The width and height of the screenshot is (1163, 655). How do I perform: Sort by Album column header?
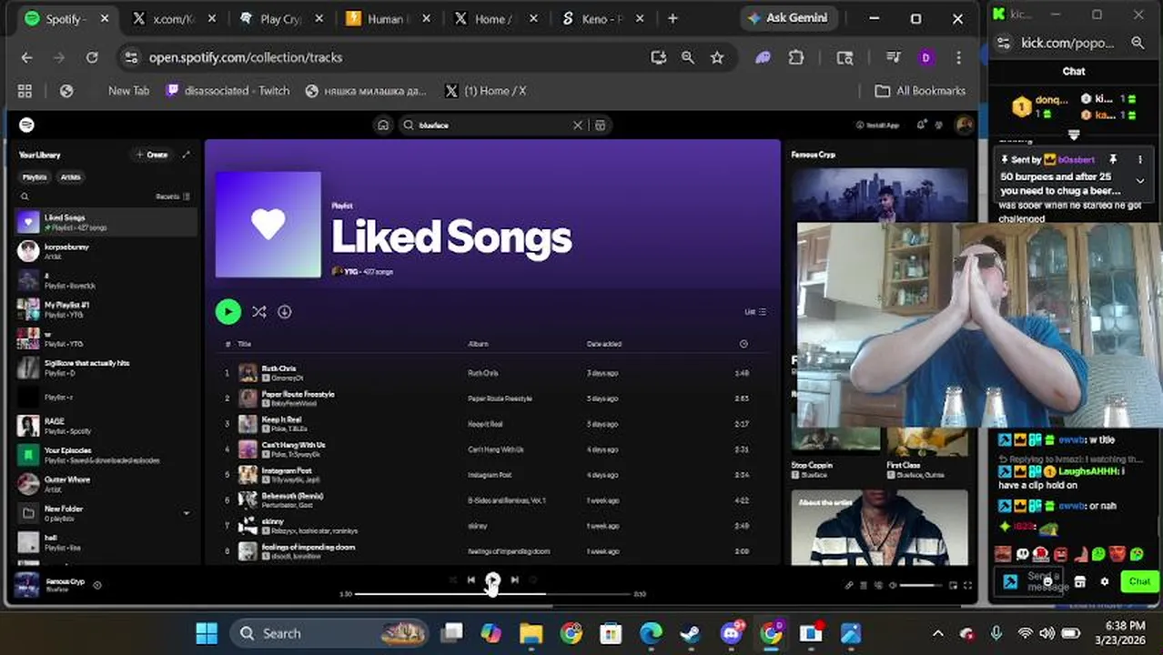(x=478, y=344)
